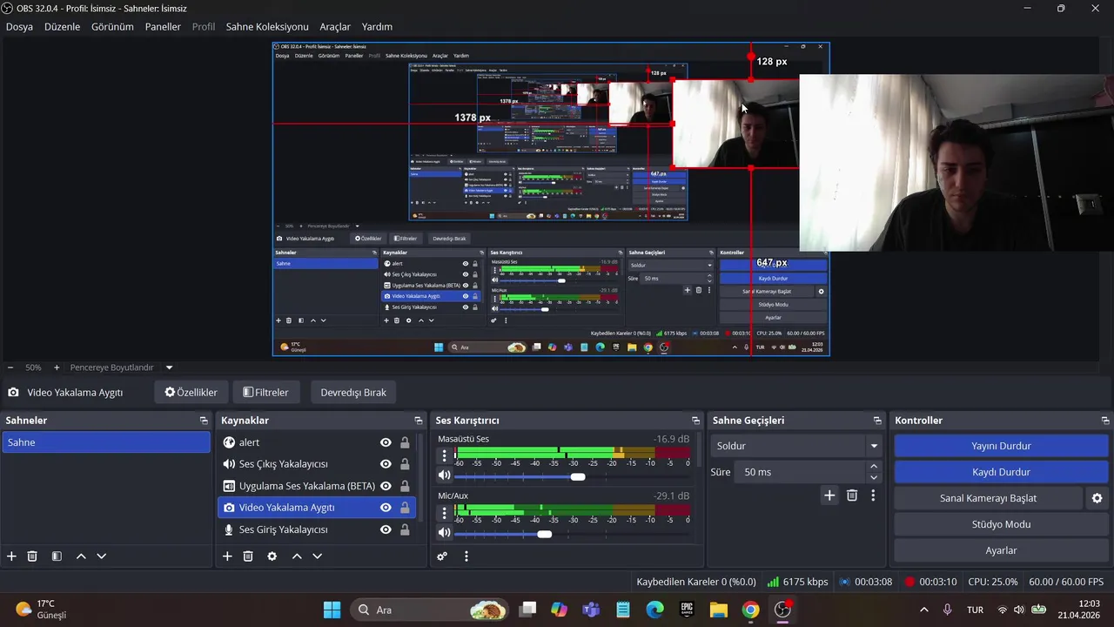
Task: Open the Düzenle menu
Action: 62,27
